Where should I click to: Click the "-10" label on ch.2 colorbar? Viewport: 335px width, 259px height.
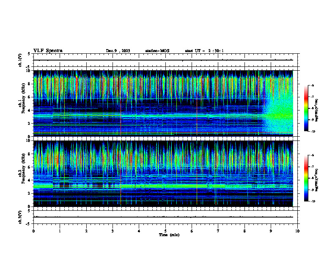313,201
